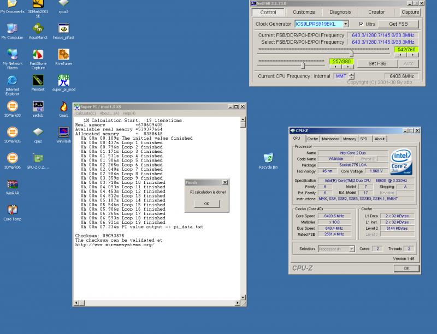Increase the 542/760 value with right arrow

coord(412,55)
